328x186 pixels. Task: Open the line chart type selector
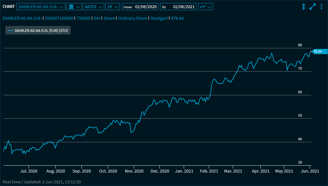pyautogui.click(x=205, y=7)
